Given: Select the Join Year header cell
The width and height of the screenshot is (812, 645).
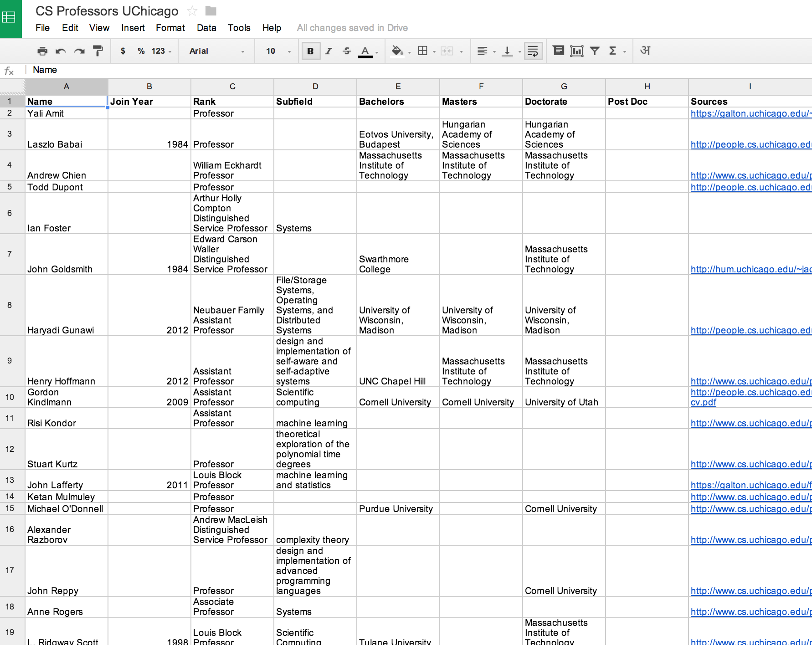Looking at the screenshot, I should pyautogui.click(x=149, y=101).
